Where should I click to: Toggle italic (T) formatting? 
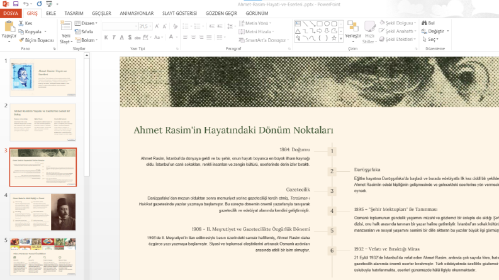(114, 38)
